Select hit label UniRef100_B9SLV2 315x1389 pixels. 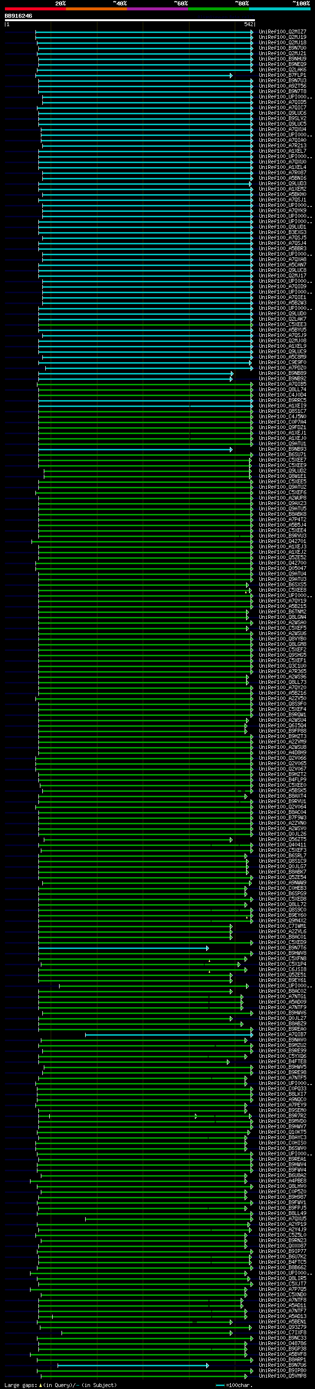[x=283, y=119]
